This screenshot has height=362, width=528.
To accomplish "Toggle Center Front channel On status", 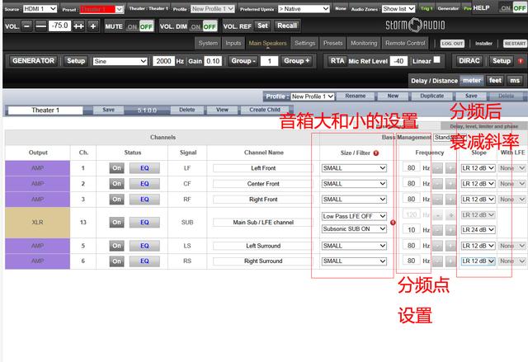I will (x=117, y=183).
